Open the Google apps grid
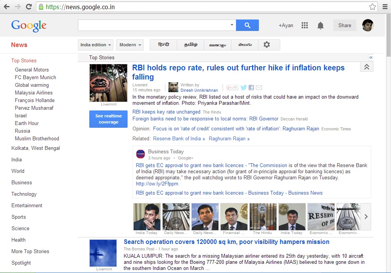 pyautogui.click(x=304, y=25)
